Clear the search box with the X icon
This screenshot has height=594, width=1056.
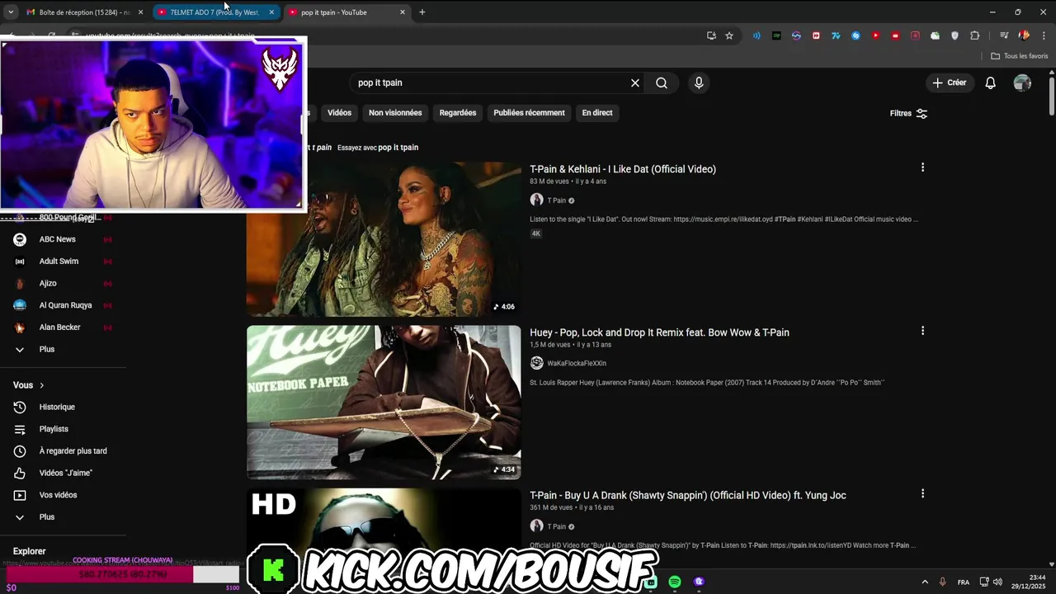click(635, 82)
